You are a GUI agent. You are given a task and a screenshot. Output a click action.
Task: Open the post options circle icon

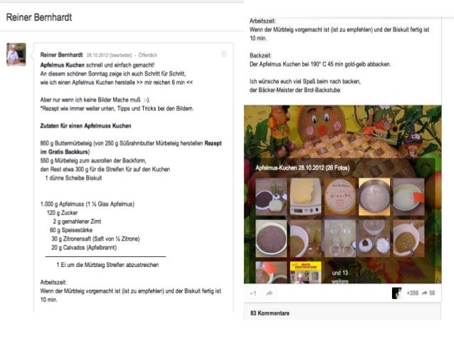click(x=224, y=54)
